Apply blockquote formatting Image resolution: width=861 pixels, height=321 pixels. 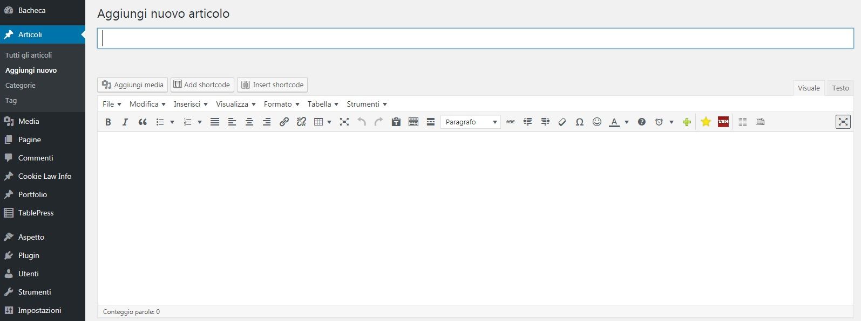click(143, 122)
